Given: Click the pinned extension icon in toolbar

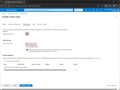Looking at the screenshot, I should (106, 6).
